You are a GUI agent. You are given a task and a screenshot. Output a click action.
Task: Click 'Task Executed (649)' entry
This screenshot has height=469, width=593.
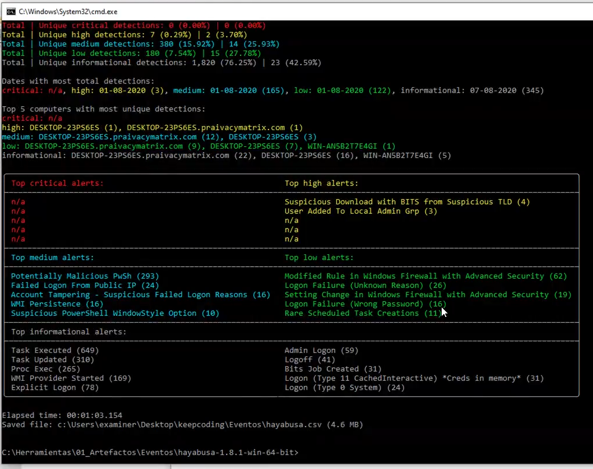point(55,351)
